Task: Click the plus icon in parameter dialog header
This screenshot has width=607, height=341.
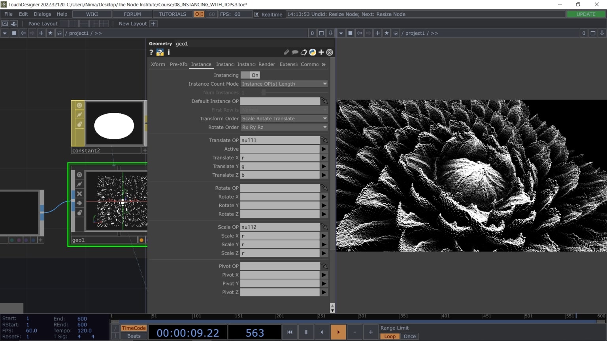Action: [321, 52]
